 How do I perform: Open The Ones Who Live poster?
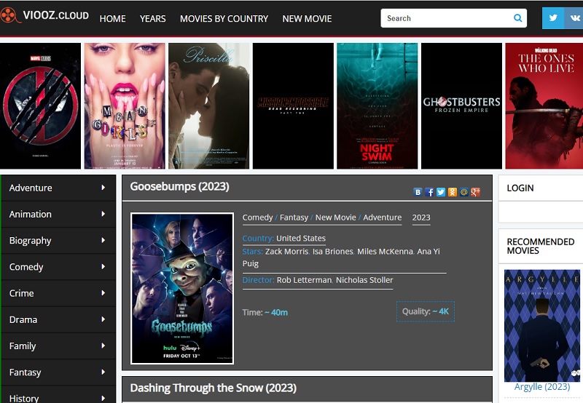[544, 105]
